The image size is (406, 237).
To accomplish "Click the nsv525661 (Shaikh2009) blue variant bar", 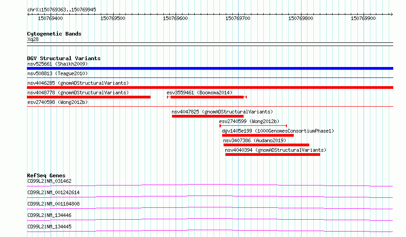I will (x=210, y=68).
